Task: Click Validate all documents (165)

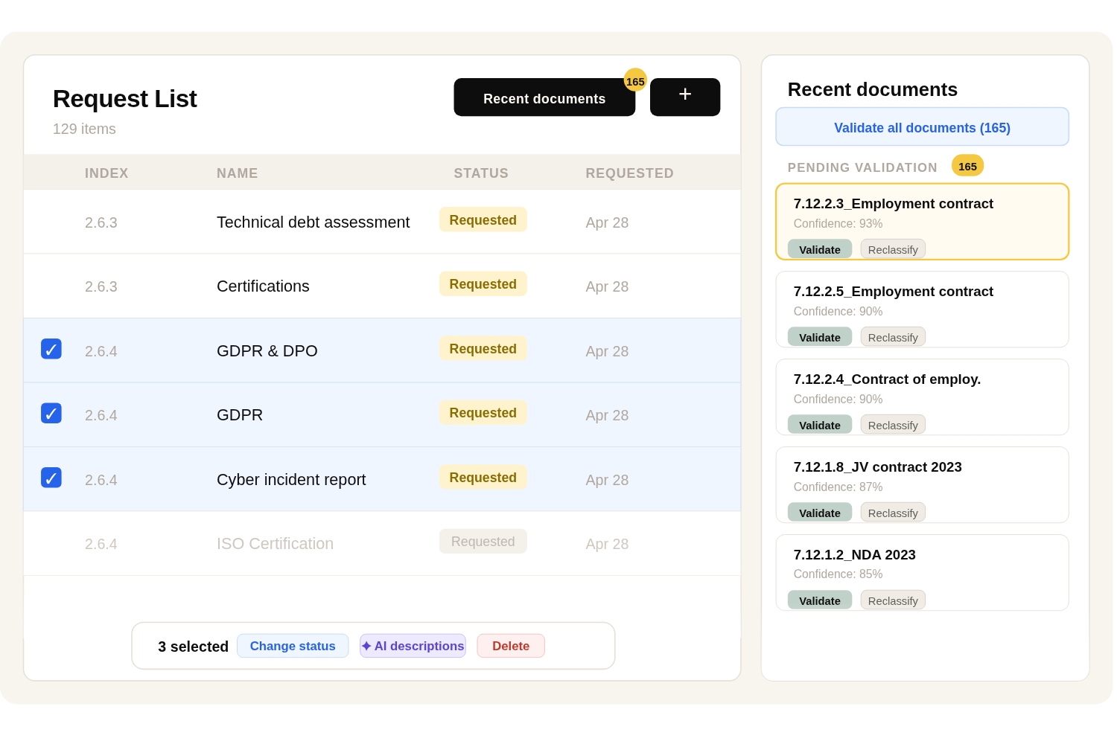Action: point(922,127)
